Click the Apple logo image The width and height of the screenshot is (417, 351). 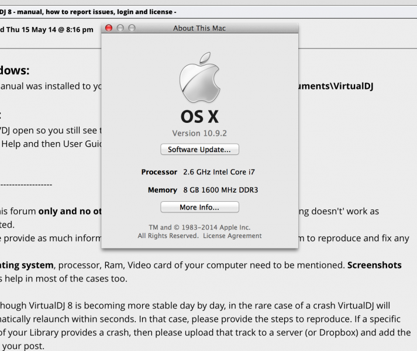coord(199,77)
